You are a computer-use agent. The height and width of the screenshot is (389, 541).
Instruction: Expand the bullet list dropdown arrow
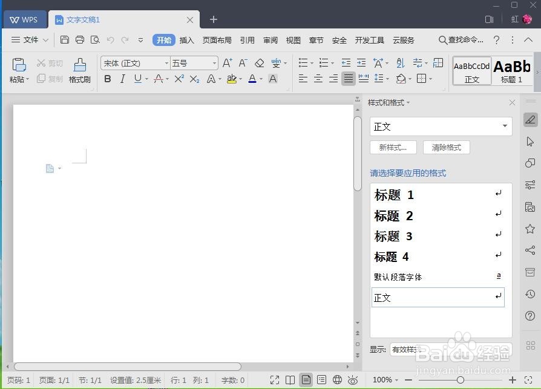312,63
